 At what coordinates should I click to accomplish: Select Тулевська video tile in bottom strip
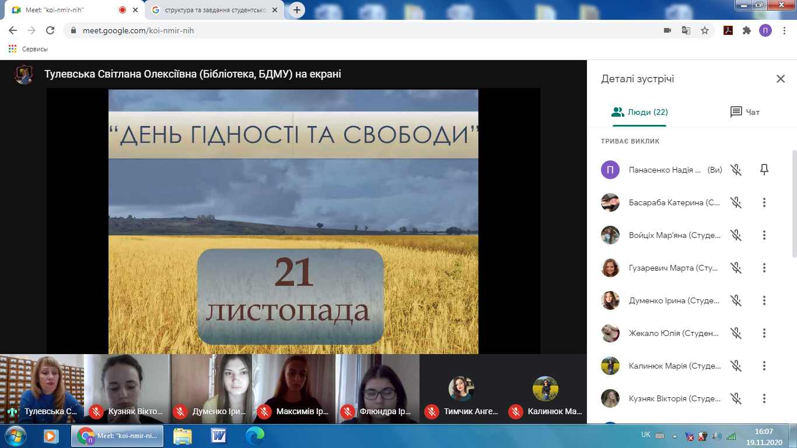(x=42, y=388)
